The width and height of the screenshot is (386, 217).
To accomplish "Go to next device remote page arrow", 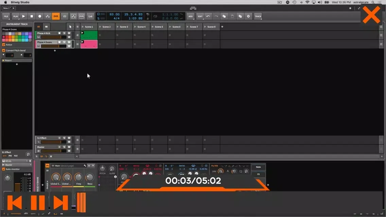I will pos(93,166).
